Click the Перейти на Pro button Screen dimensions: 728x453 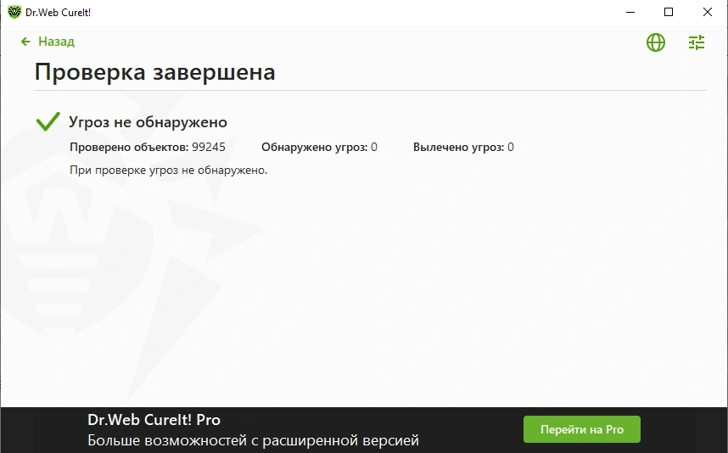(582, 429)
